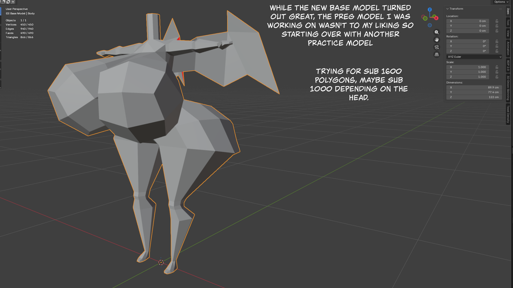Image resolution: width=513 pixels, height=288 pixels.
Task: Switch to the Item sidebar tab
Action: click(508, 11)
